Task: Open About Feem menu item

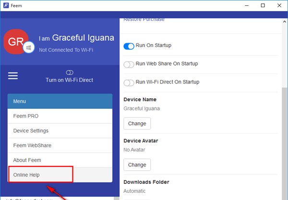Action: tap(60, 160)
